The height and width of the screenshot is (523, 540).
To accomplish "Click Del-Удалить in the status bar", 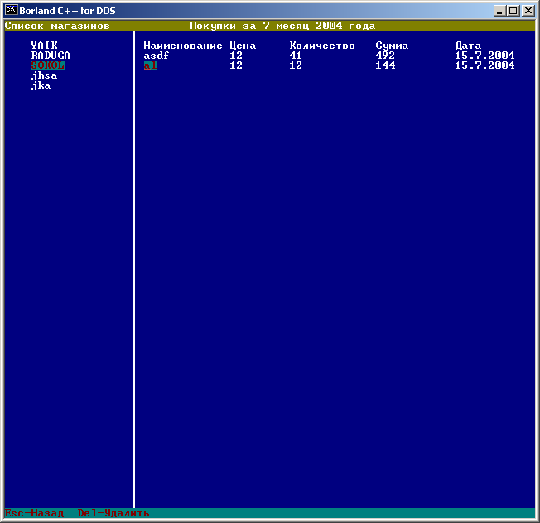I will (x=113, y=513).
